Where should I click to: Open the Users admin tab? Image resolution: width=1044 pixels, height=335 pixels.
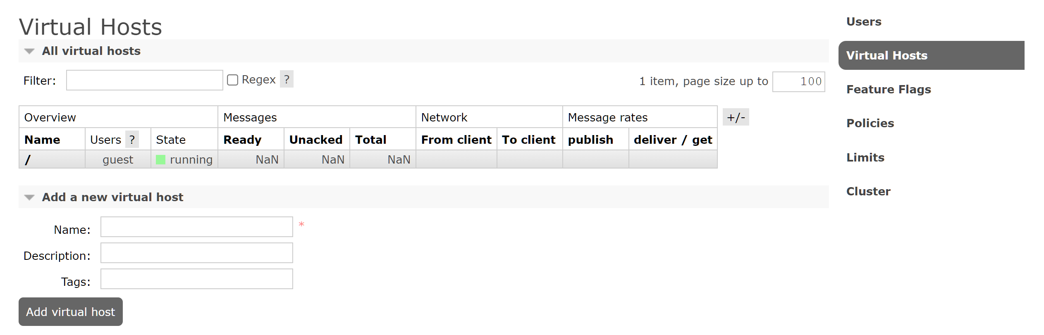tap(864, 21)
